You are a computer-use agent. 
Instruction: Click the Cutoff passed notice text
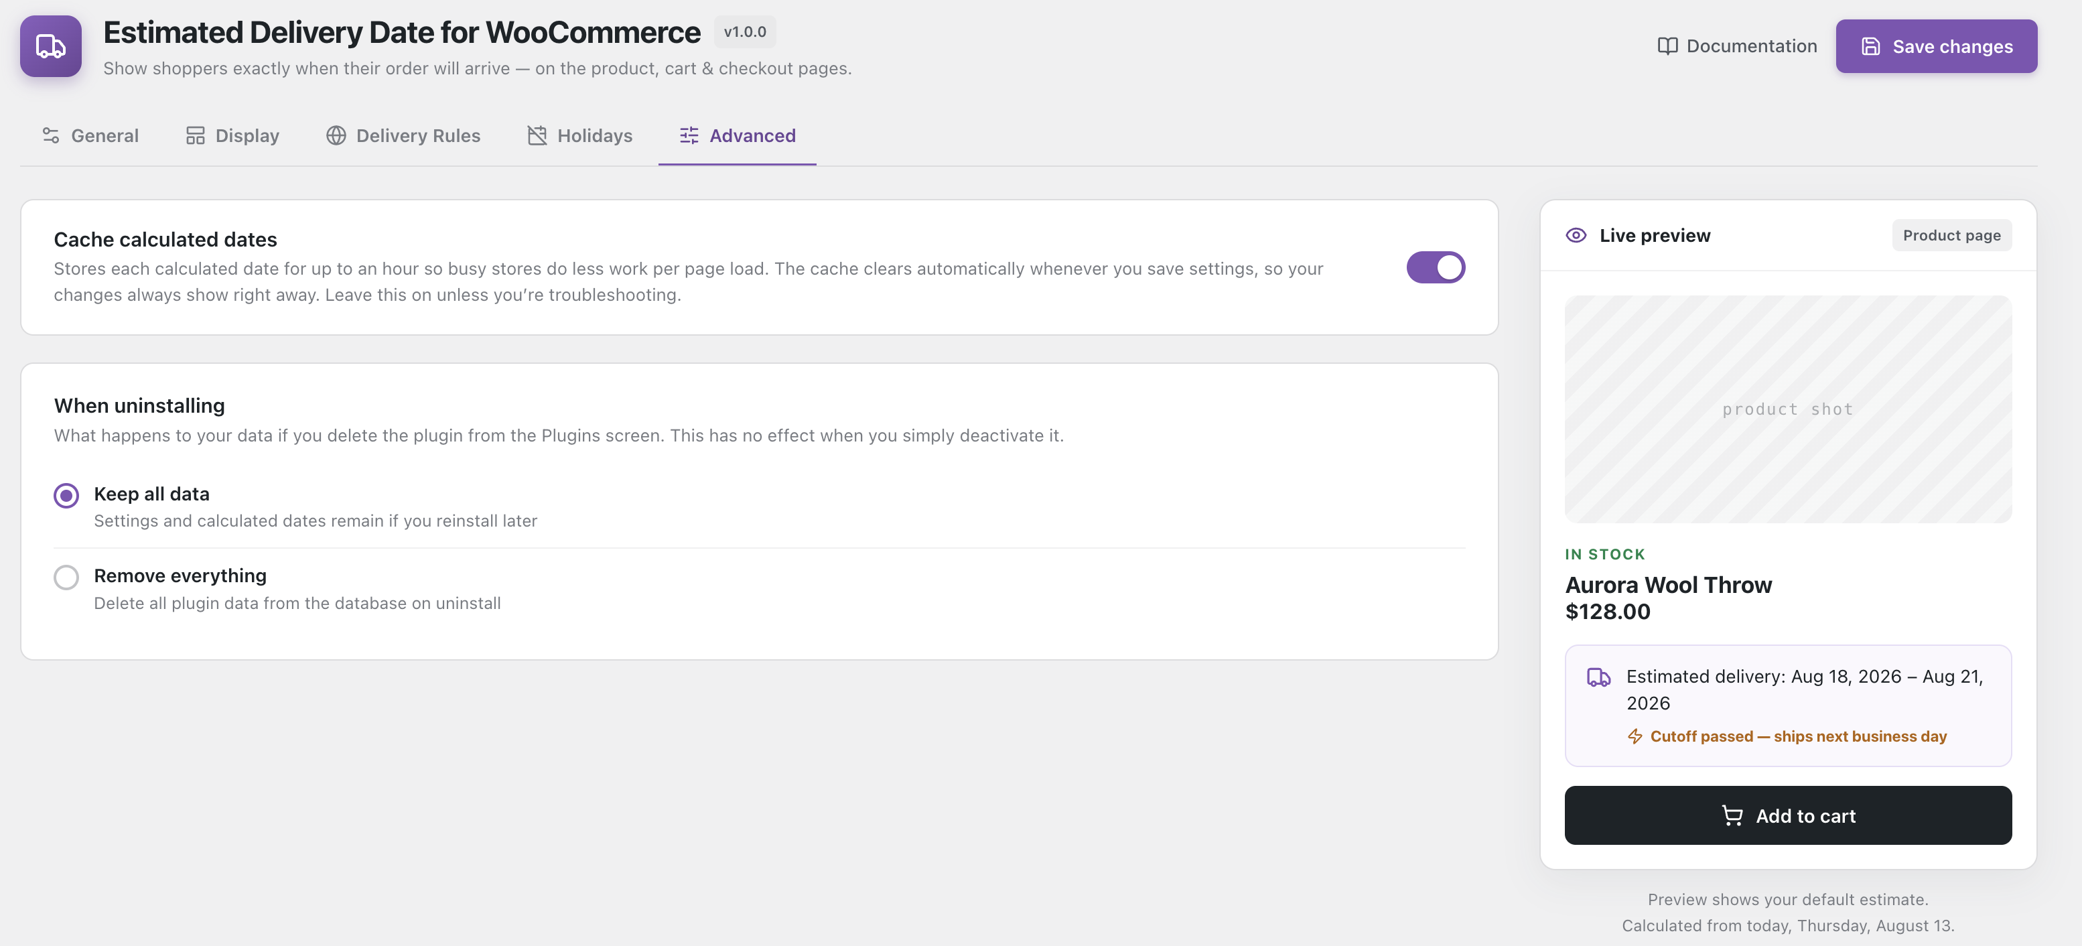pyautogui.click(x=1799, y=736)
